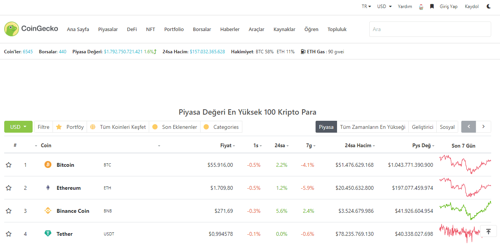Click the next page chevron button
Image resolution: width=500 pixels, height=245 pixels.
(484, 127)
